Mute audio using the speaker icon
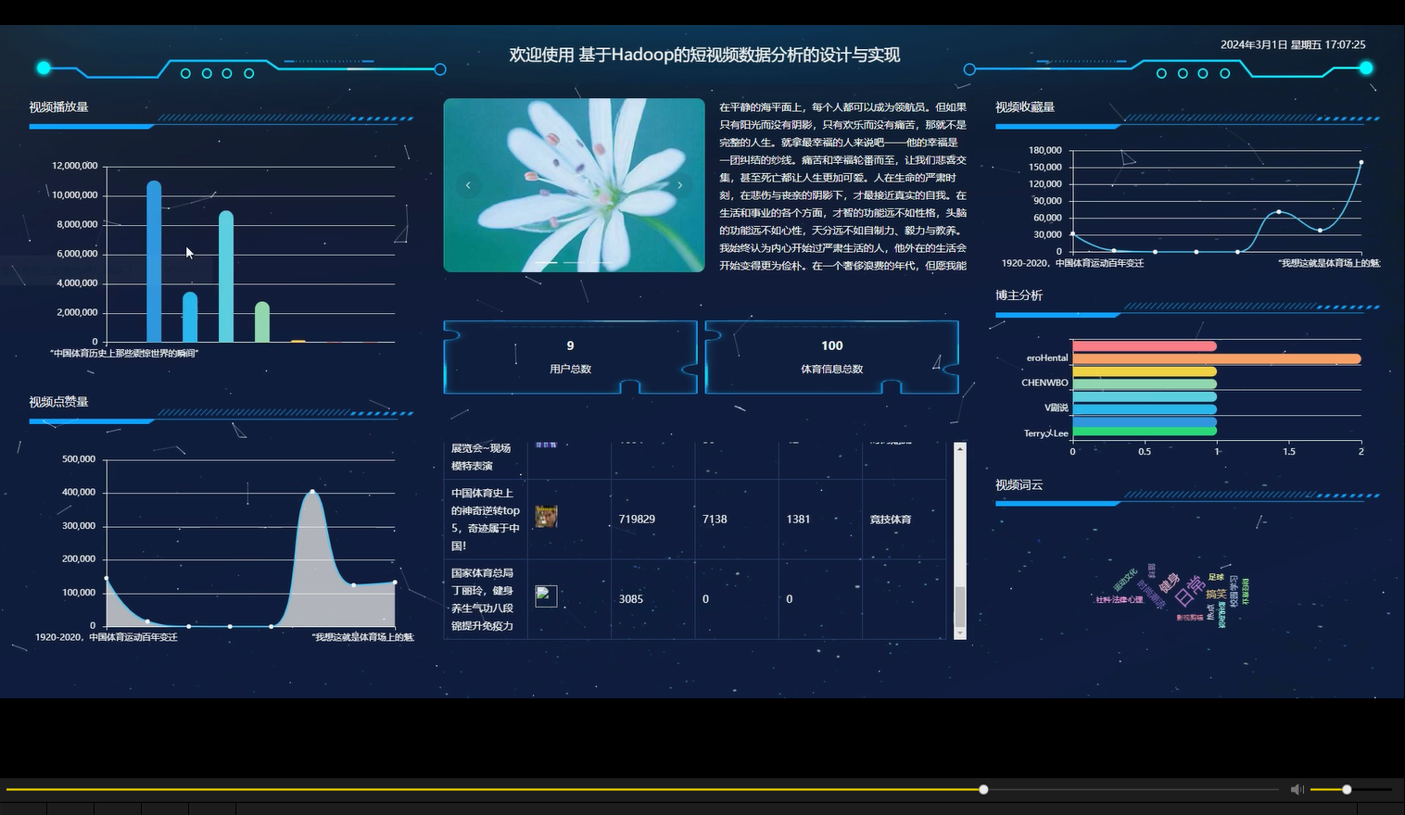The height and width of the screenshot is (815, 1405). 1297,789
